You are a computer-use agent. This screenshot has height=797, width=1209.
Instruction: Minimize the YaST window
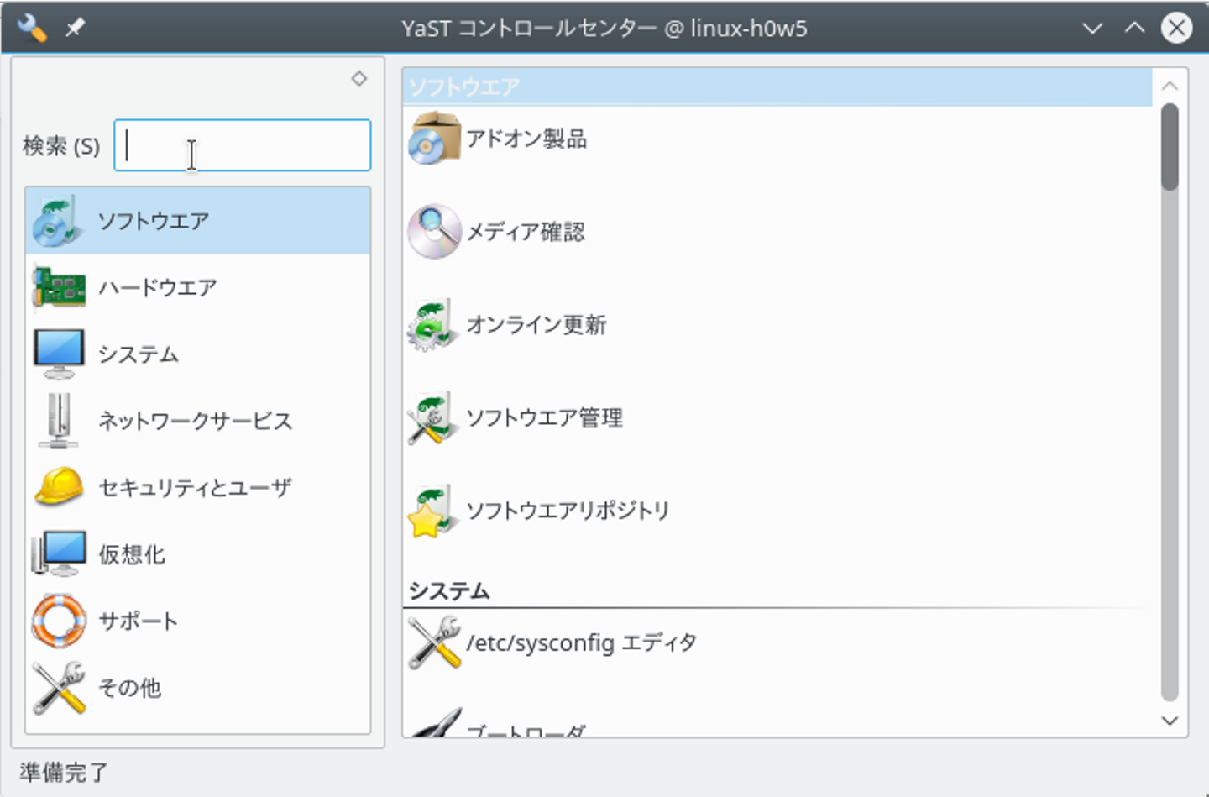tap(1092, 28)
